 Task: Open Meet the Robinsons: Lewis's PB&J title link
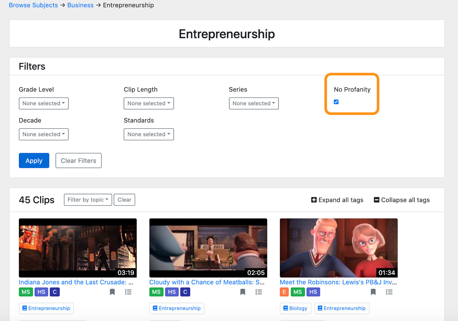[x=338, y=282]
